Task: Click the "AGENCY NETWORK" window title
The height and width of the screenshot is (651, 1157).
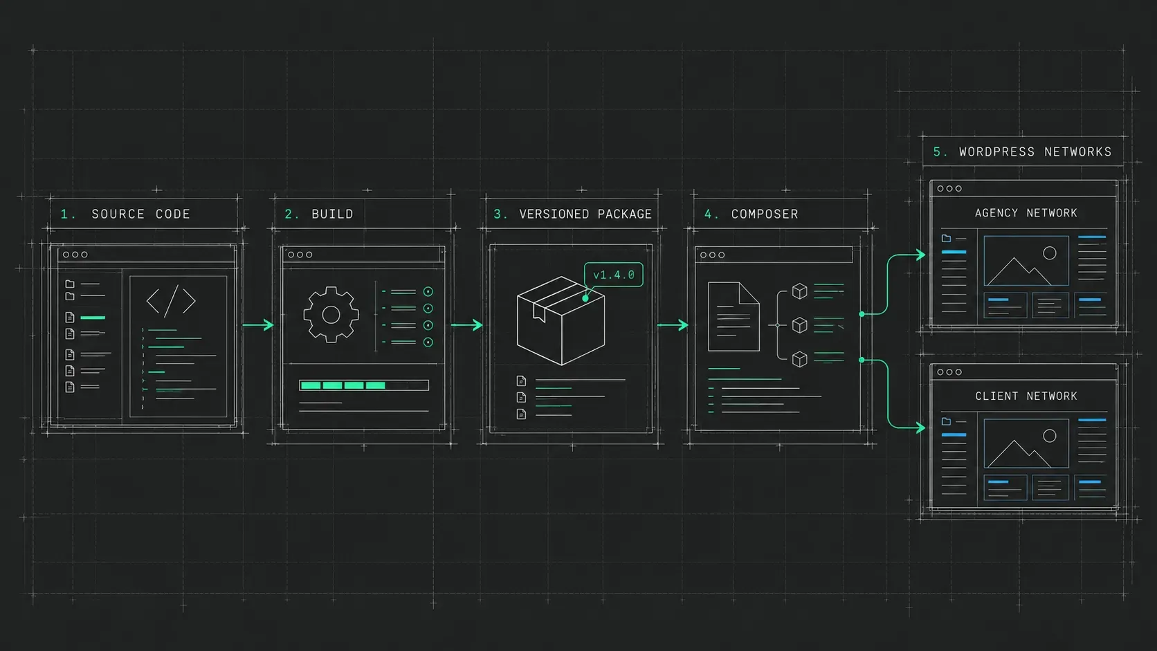Action: click(x=1026, y=213)
